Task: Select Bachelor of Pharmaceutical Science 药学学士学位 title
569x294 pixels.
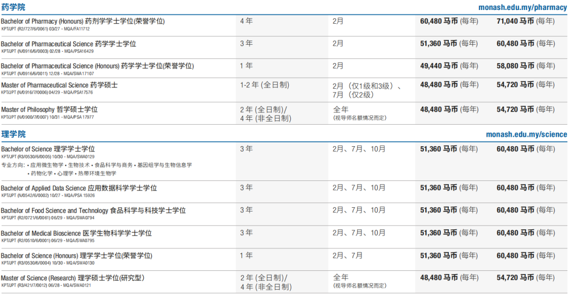Action: tap(68, 44)
